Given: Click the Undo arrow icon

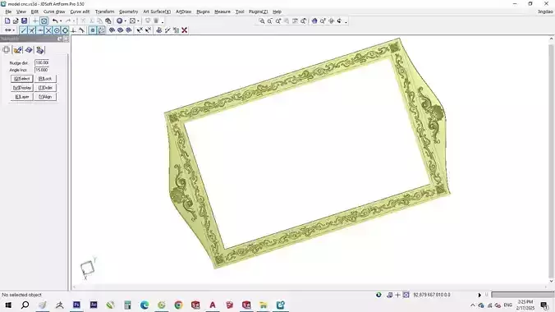Looking at the screenshot, I should click(x=55, y=21).
